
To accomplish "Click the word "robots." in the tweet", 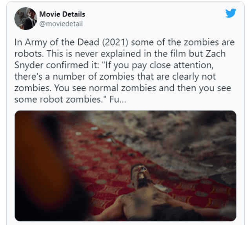I will [29, 54].
